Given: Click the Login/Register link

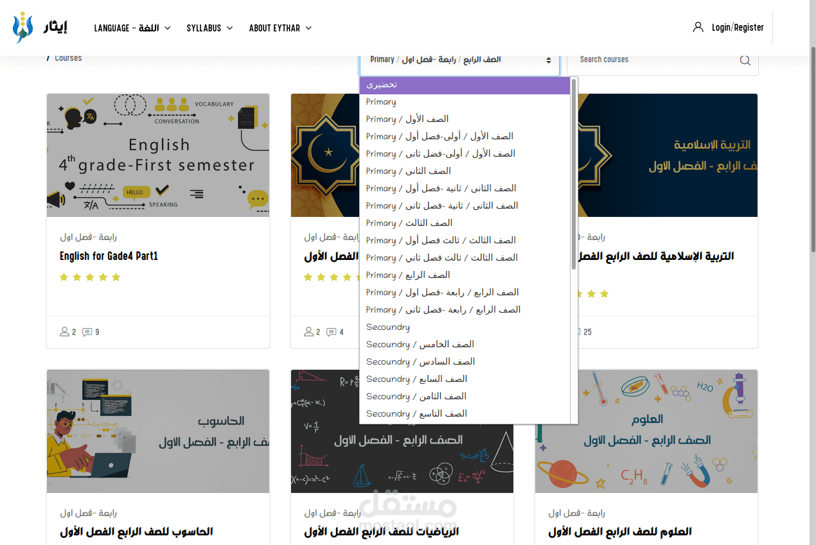Looking at the screenshot, I should point(738,27).
